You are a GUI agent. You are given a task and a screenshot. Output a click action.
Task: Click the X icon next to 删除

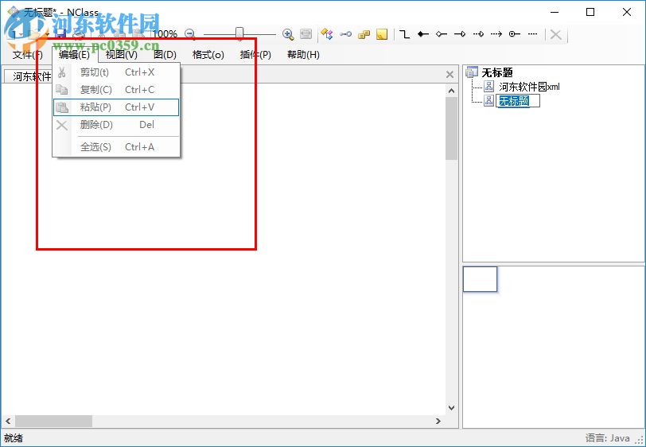pyautogui.click(x=62, y=125)
